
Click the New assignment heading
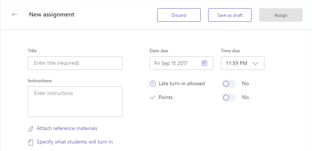click(x=52, y=15)
